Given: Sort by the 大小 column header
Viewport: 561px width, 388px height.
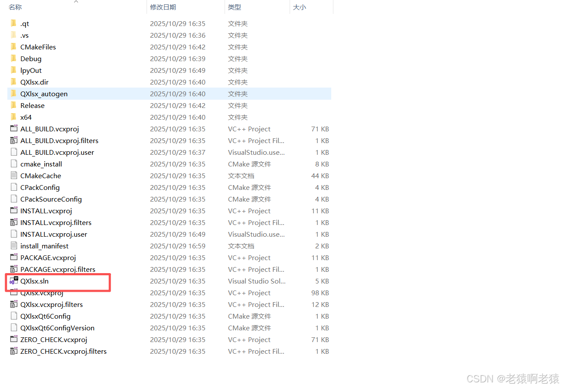Looking at the screenshot, I should pyautogui.click(x=300, y=7).
